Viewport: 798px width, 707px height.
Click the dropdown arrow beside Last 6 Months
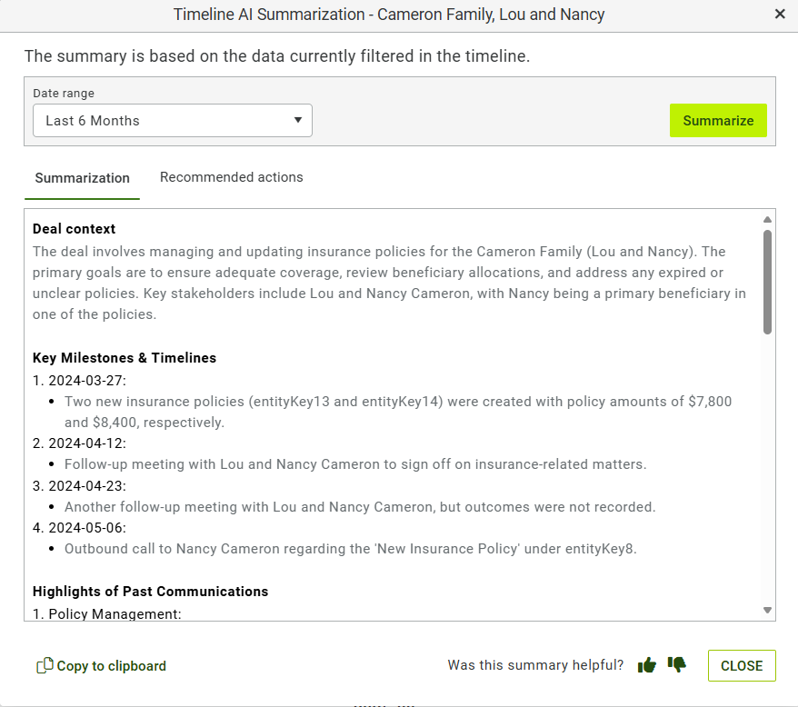click(298, 120)
